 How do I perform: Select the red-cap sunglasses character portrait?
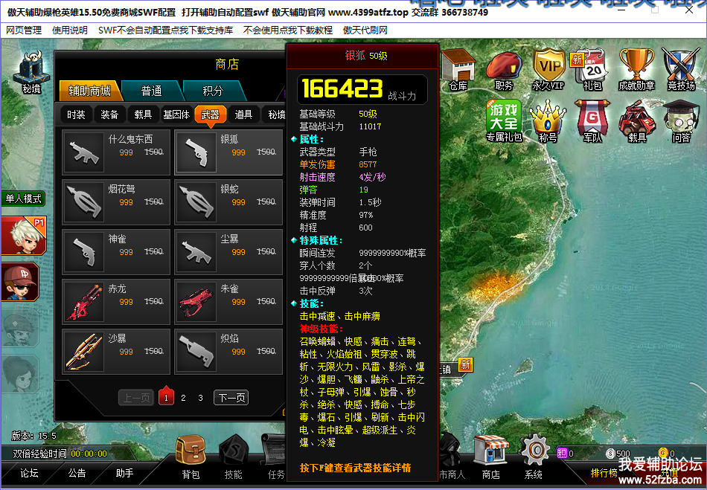click(20, 282)
